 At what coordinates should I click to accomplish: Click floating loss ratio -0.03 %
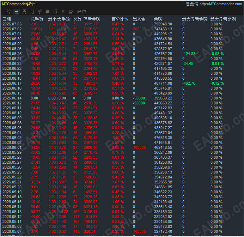pyautogui.click(x=217, y=54)
